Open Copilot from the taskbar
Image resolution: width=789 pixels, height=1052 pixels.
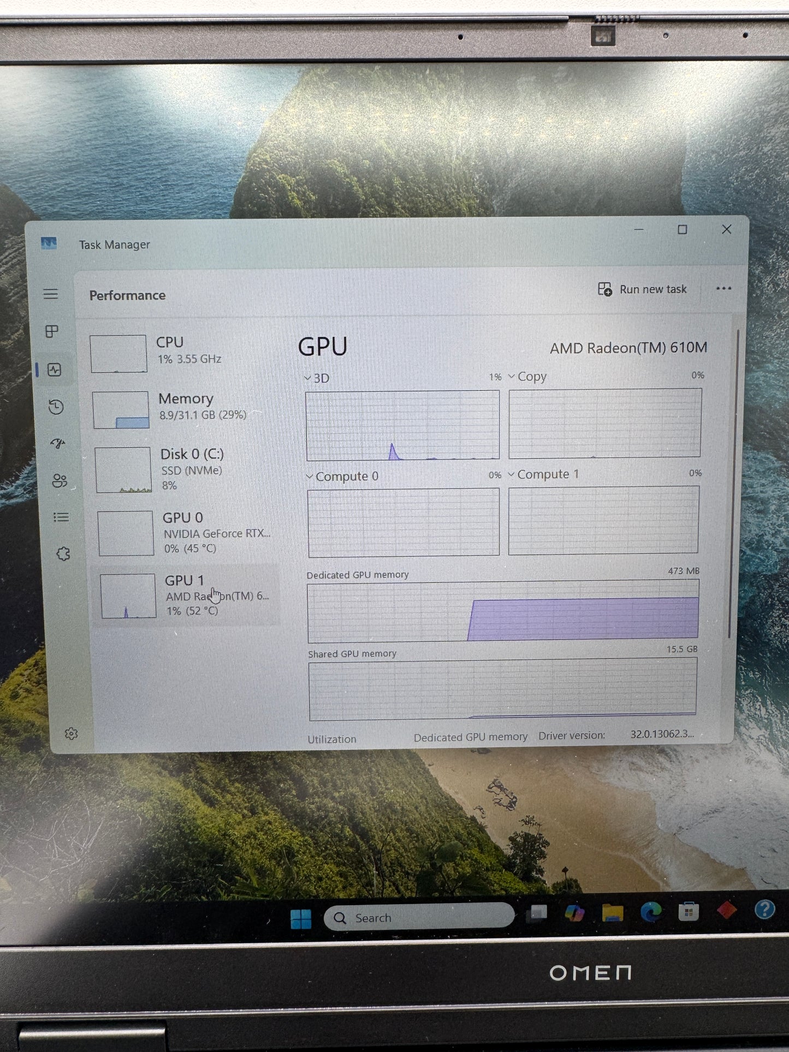[575, 913]
